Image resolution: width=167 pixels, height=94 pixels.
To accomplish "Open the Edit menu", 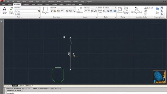I will click(x=13, y=2).
